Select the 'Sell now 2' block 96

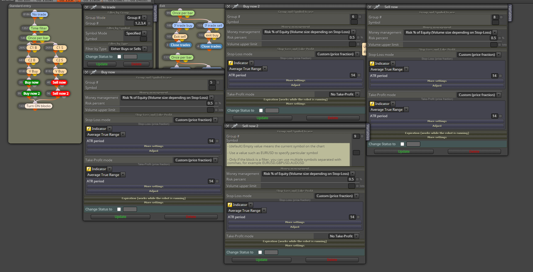(60, 94)
